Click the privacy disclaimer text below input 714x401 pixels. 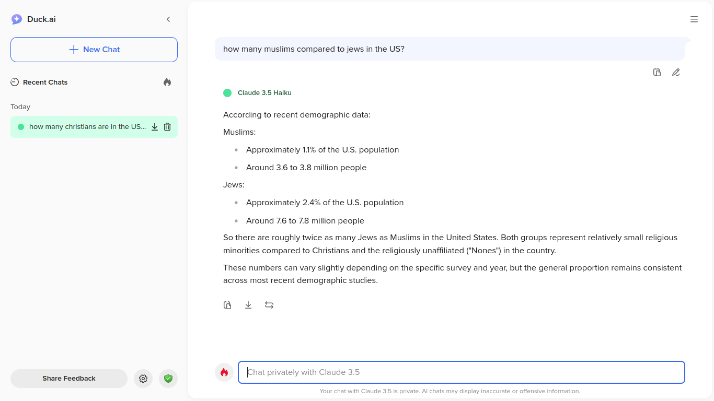(x=450, y=391)
